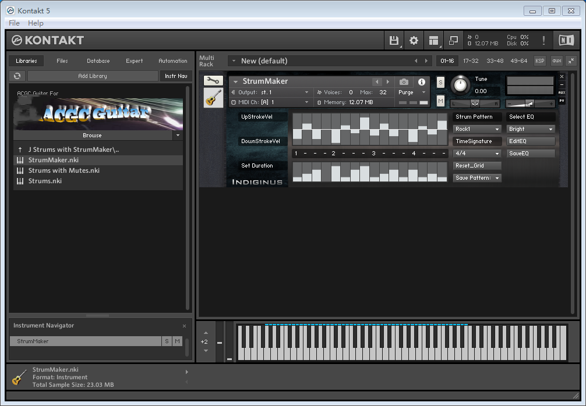The image size is (586, 406).
Task: Click Add Library button
Action: coord(93,76)
